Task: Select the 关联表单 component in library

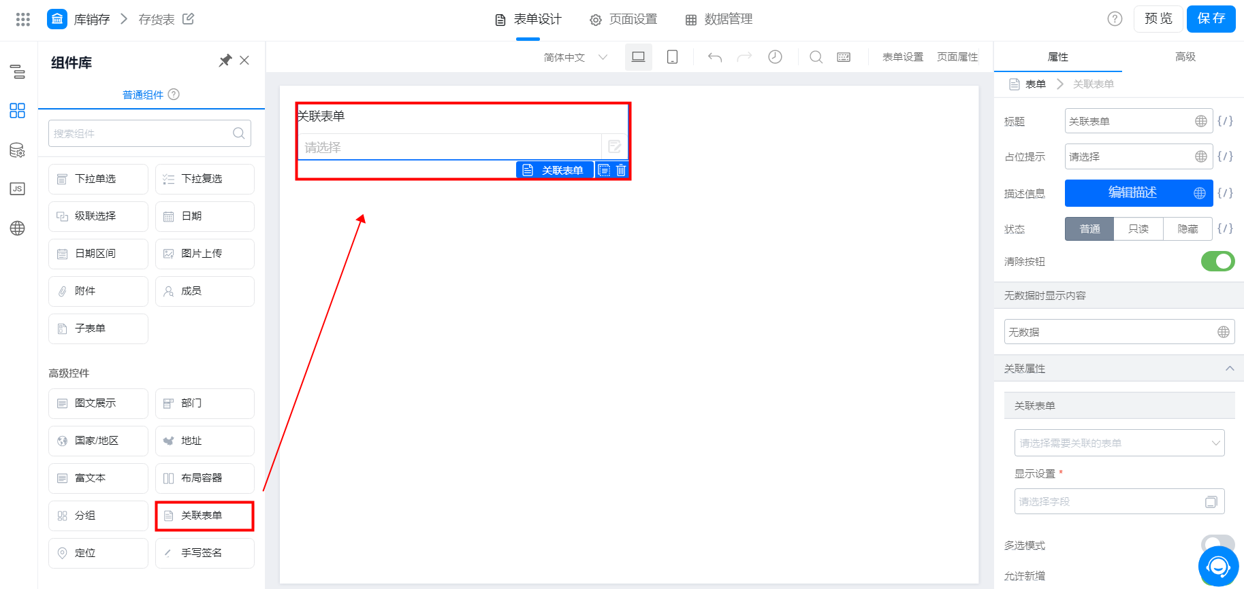Action: [x=205, y=516]
